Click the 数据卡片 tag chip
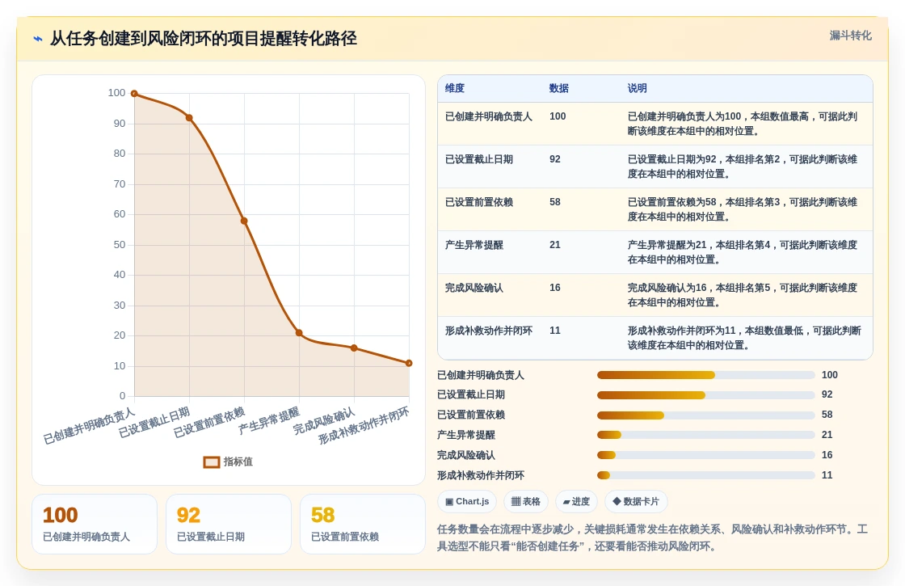The width and height of the screenshot is (905, 586). click(x=636, y=502)
